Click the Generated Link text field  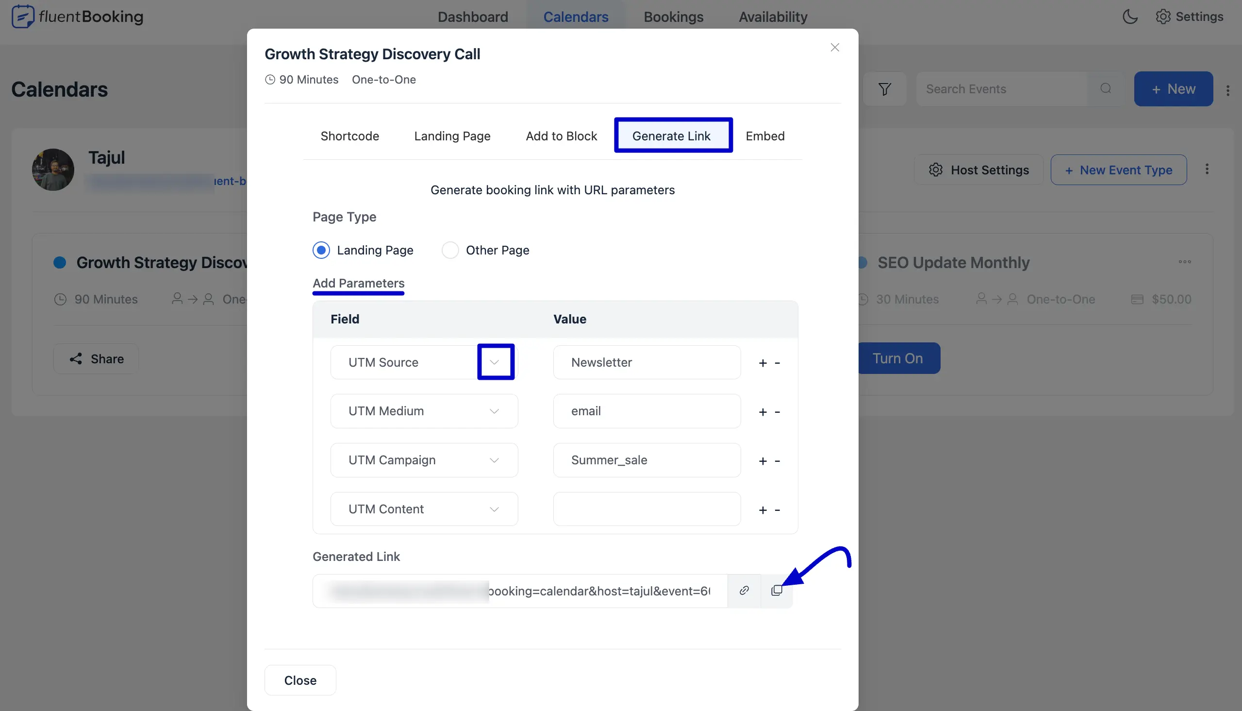click(520, 591)
